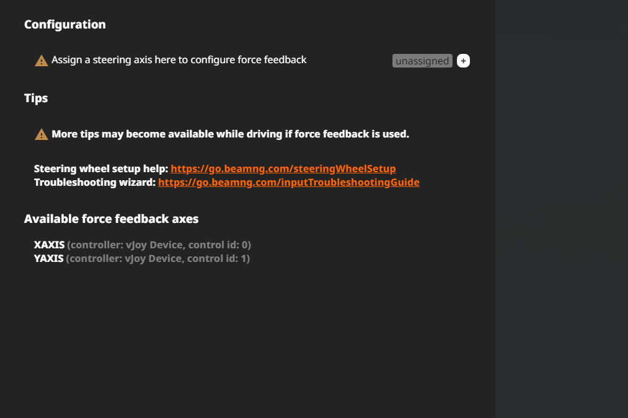Select the bold XAXIS axis name
Screen dimensions: 628x418
49,245
